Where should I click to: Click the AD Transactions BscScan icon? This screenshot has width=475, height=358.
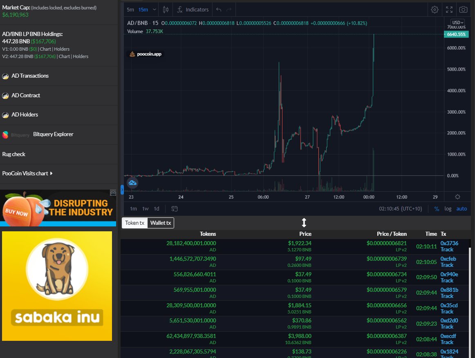coord(5,76)
